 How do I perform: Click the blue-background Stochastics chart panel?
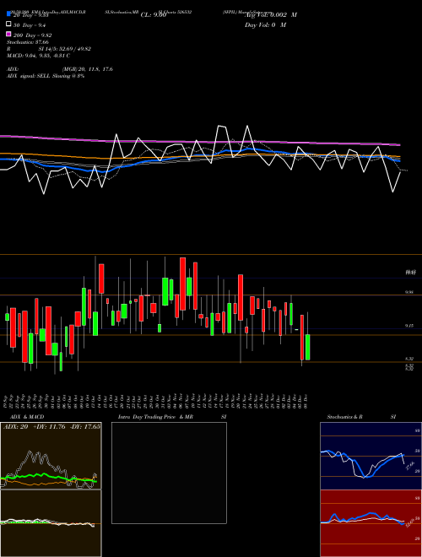[x=371, y=456]
